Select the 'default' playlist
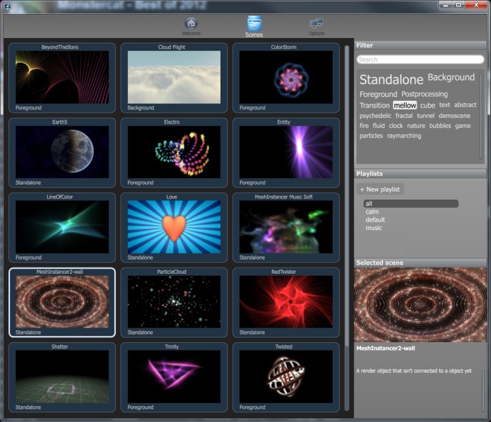Viewport: 491px width, 422px height. point(375,220)
